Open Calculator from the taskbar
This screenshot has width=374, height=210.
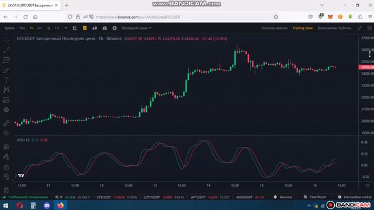pyautogui.click(x=33, y=205)
